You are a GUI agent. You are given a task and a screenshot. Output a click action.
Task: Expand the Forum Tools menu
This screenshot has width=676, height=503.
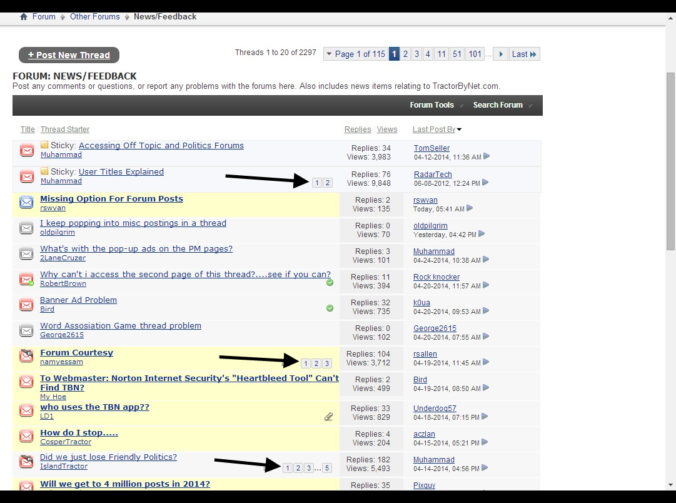[432, 105]
